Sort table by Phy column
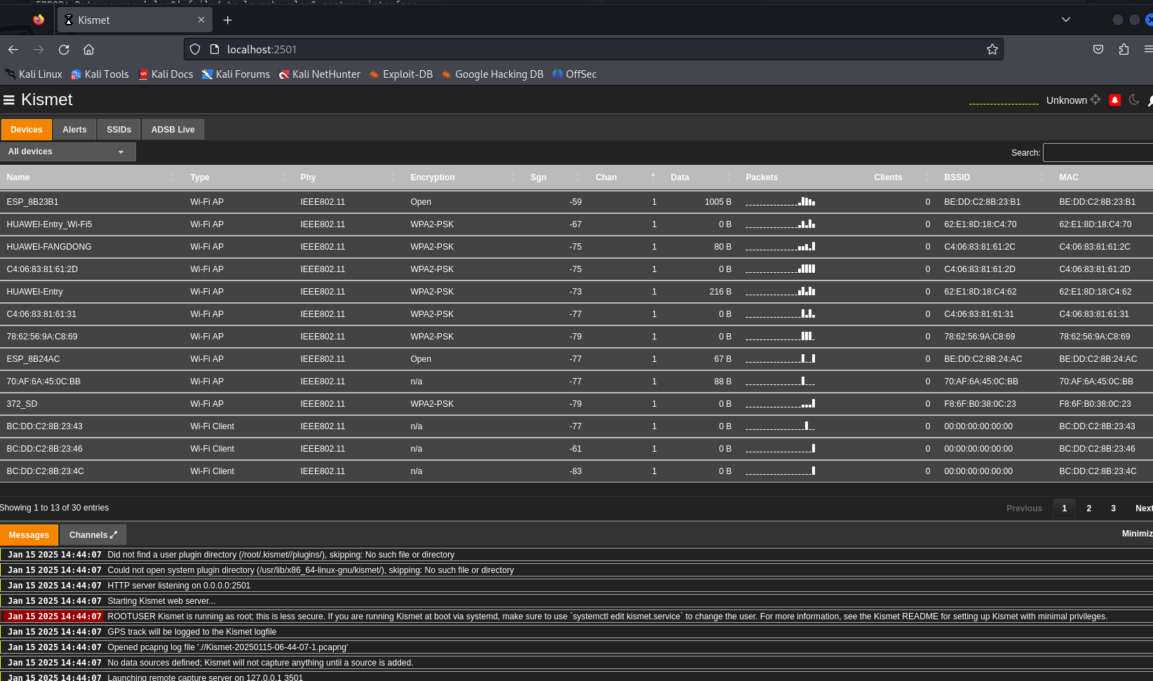 click(349, 177)
